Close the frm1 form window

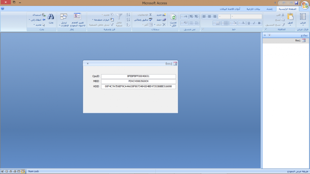tap(88, 63)
